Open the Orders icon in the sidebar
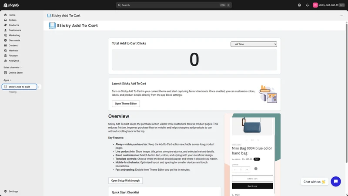Screen dimensions: 348x196 point(5,20)
